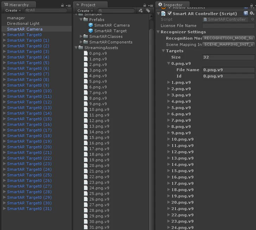Select the 22.png.v9 target label in Inspector
Image resolution: width=256 pixels, height=230 pixels.
[x=183, y=215]
